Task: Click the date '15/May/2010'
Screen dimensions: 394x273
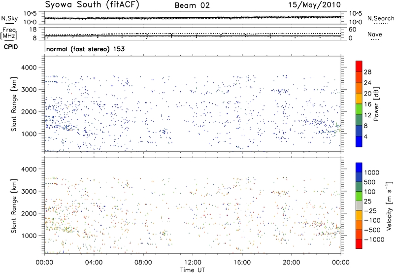Action: pyautogui.click(x=314, y=5)
